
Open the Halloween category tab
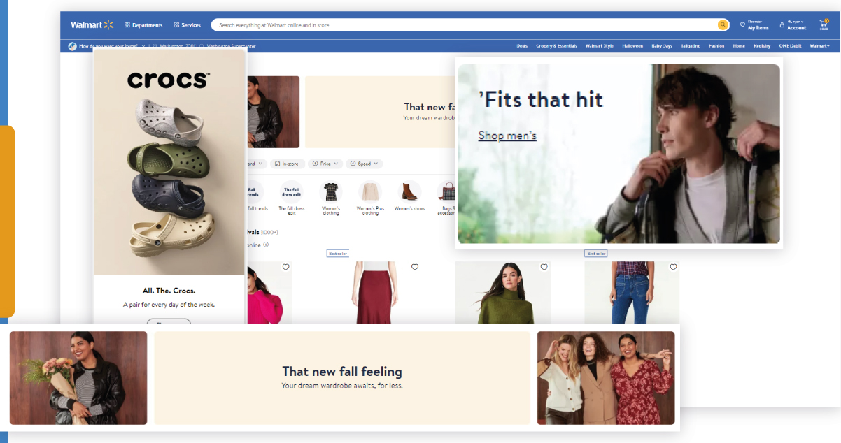tap(632, 45)
